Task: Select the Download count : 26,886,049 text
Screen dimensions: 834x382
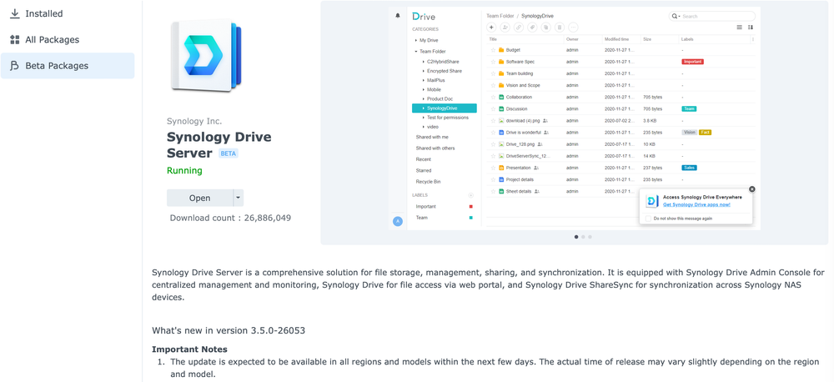Action: pos(230,218)
